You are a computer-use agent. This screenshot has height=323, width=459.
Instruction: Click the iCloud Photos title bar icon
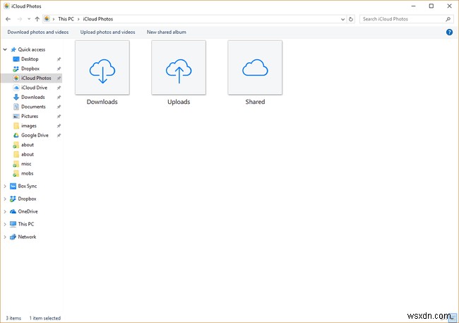pyautogui.click(x=6, y=6)
